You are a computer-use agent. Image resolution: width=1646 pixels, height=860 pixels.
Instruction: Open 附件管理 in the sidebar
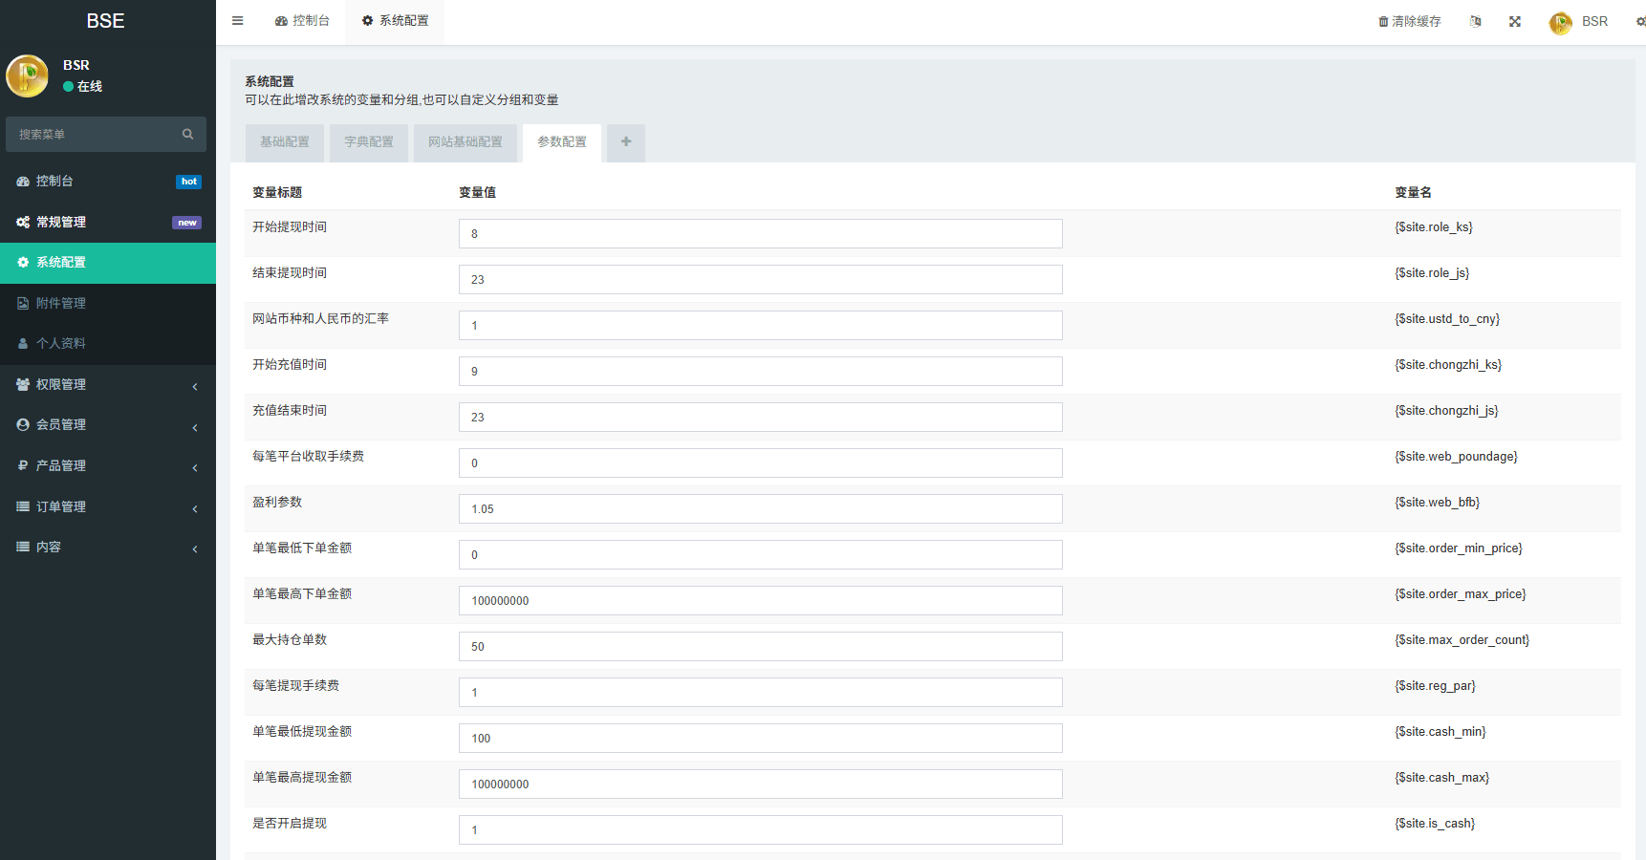(x=61, y=304)
